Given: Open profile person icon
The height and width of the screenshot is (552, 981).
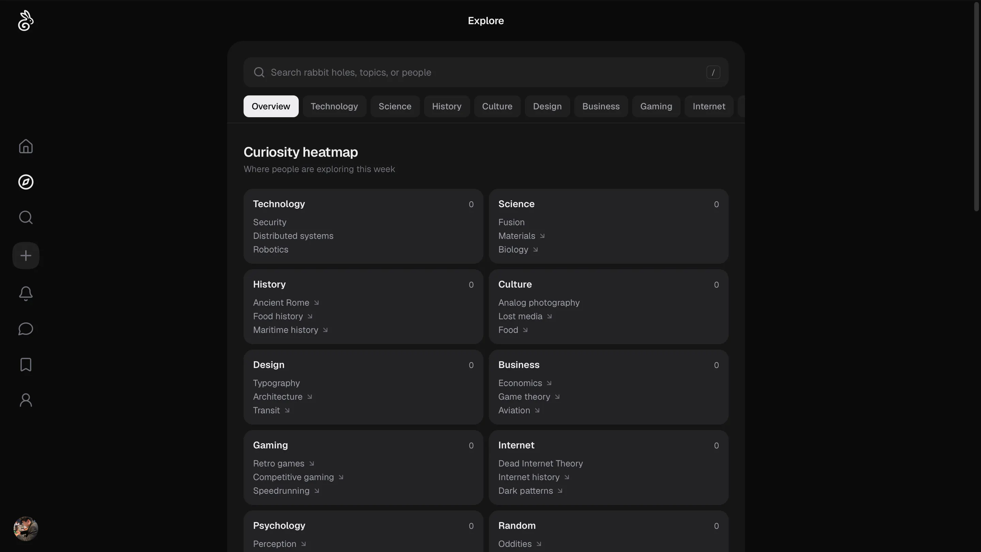Looking at the screenshot, I should point(26,400).
